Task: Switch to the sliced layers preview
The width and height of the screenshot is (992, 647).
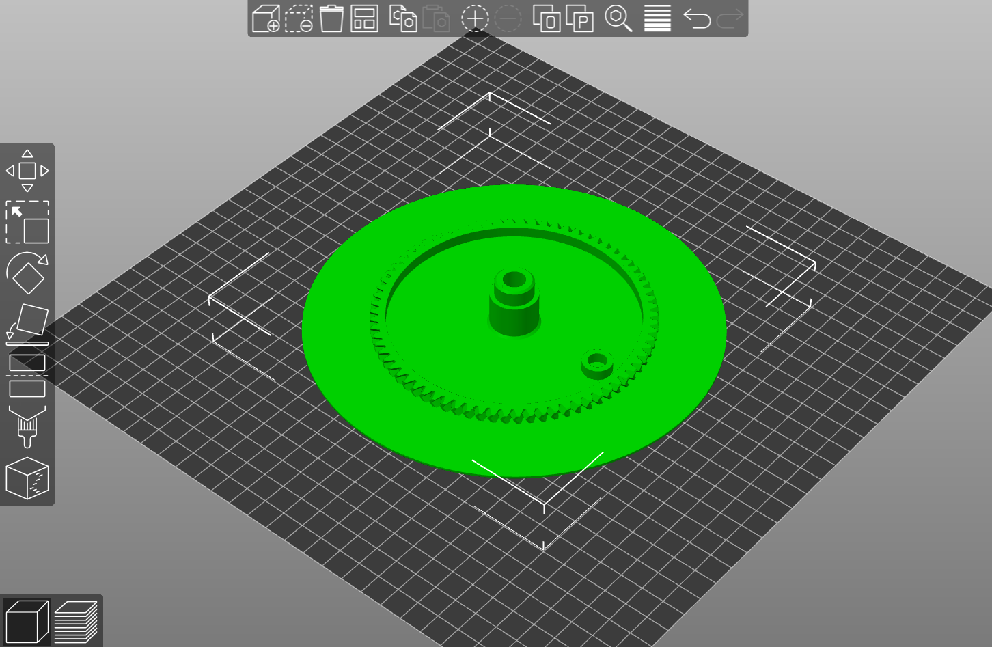Action: coord(76,621)
